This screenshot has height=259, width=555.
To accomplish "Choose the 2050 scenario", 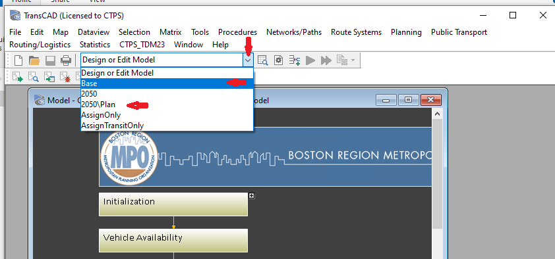I will (x=167, y=94).
